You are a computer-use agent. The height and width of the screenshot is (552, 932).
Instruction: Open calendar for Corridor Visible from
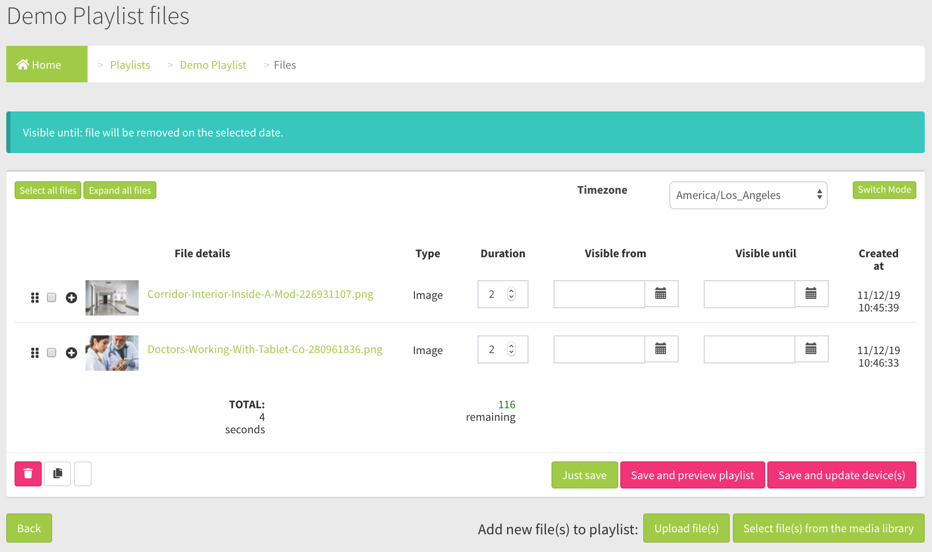[x=661, y=294]
